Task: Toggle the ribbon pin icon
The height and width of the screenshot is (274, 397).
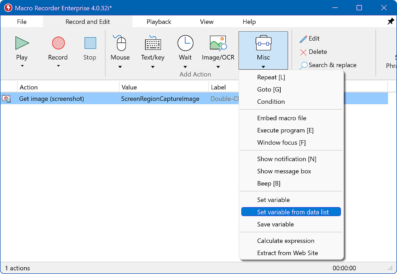Action: tap(391, 21)
